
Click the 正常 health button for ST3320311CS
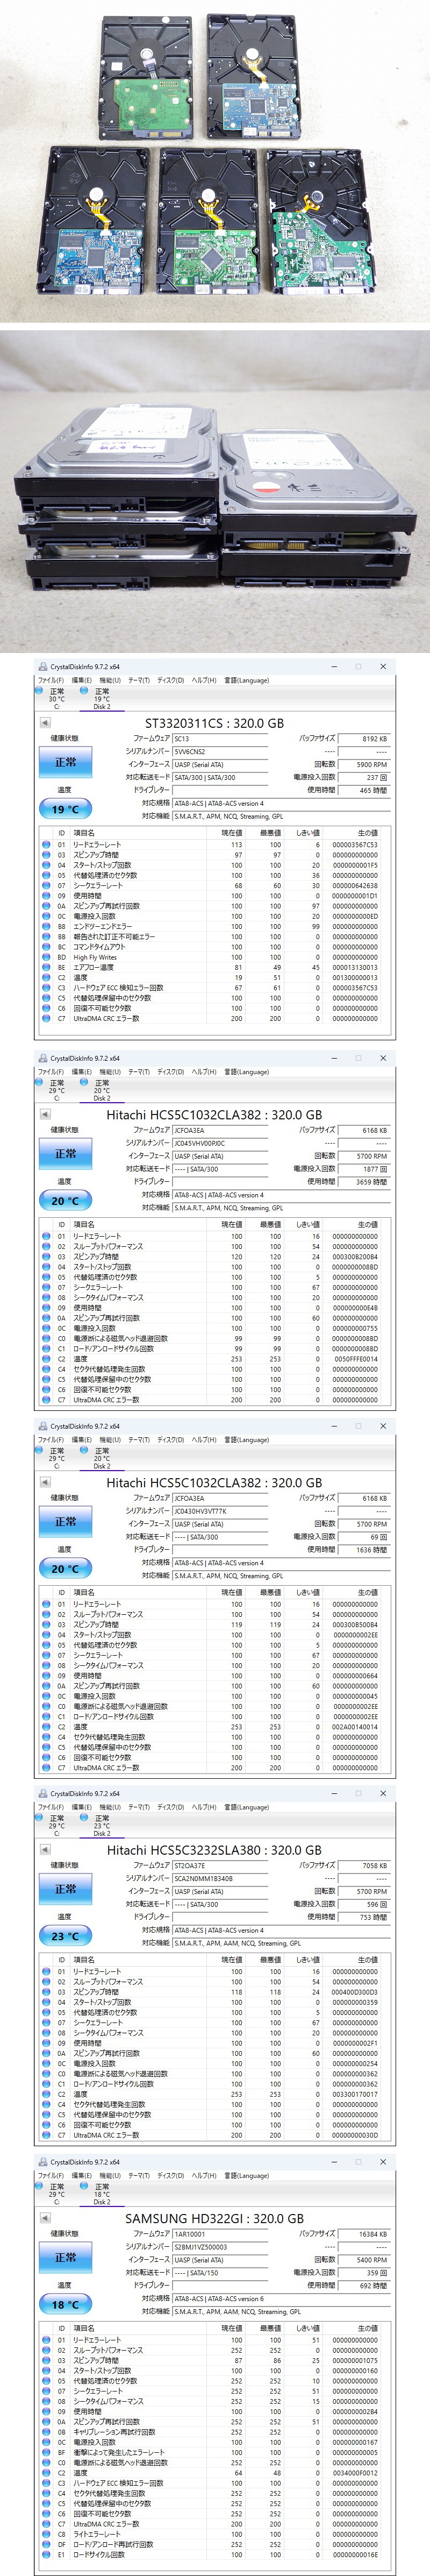point(65,762)
